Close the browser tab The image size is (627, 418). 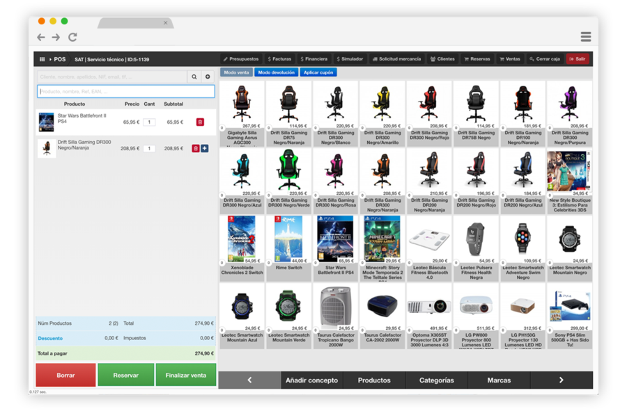coord(166,23)
